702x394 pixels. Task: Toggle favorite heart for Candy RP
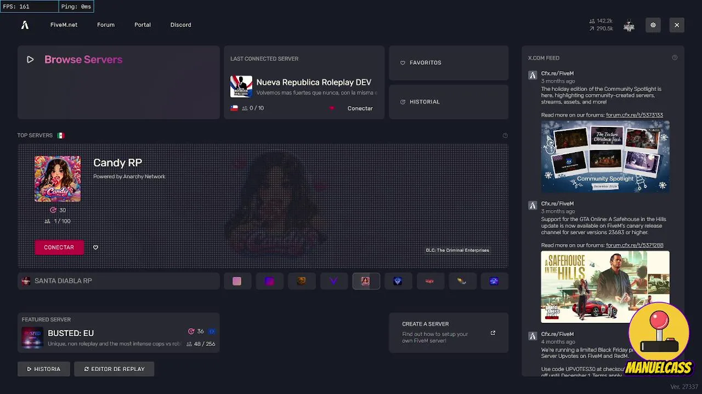pos(95,247)
